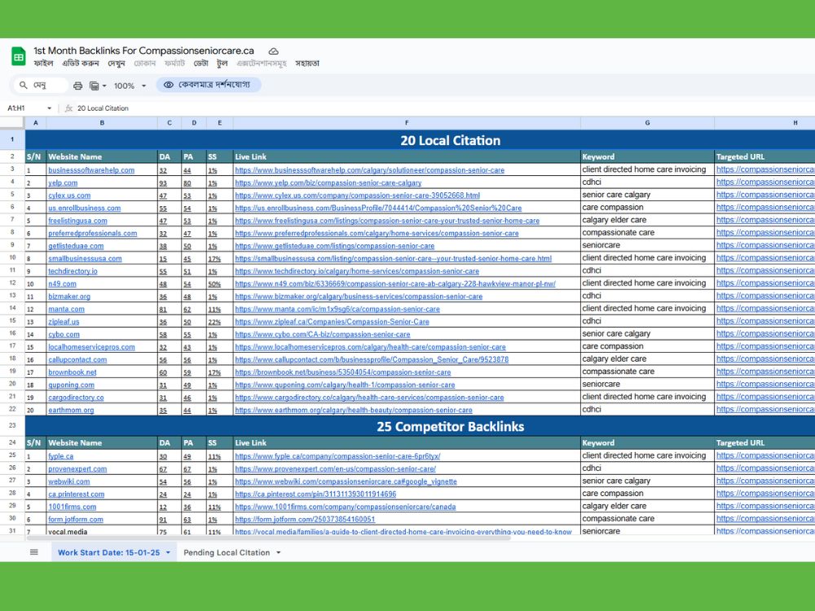This screenshot has width=815, height=611.
Task: Select column F header
Action: pyautogui.click(x=407, y=123)
